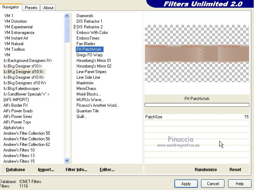Choose Fan Blades filter
254x190 pixels.
click(x=86, y=44)
